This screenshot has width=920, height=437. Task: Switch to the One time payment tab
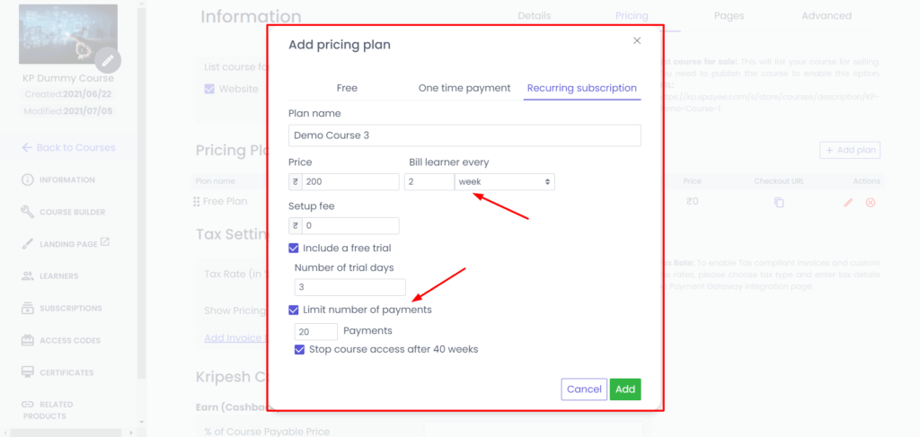(x=464, y=88)
